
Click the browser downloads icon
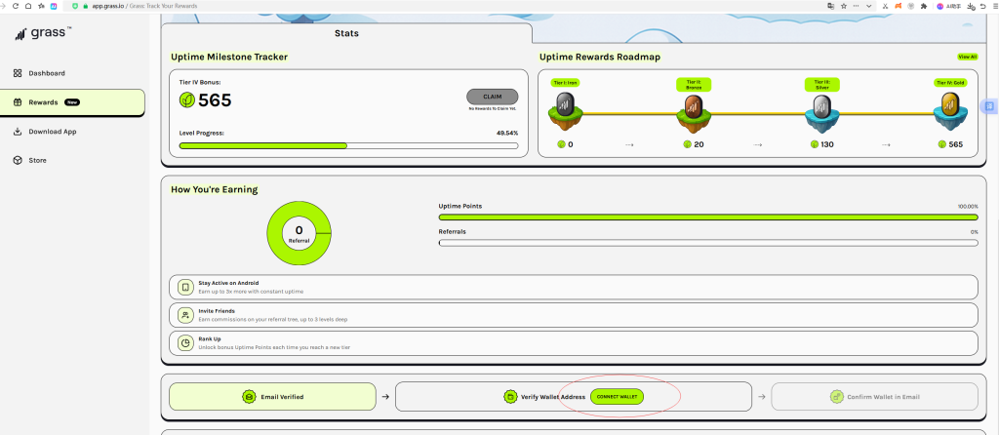tap(971, 7)
